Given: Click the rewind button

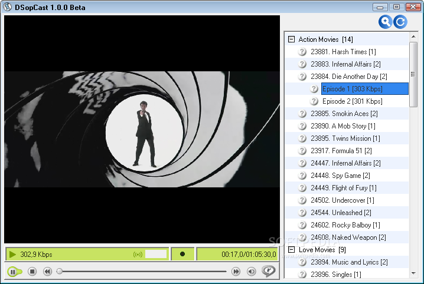Looking at the screenshot, I should click(x=48, y=271).
